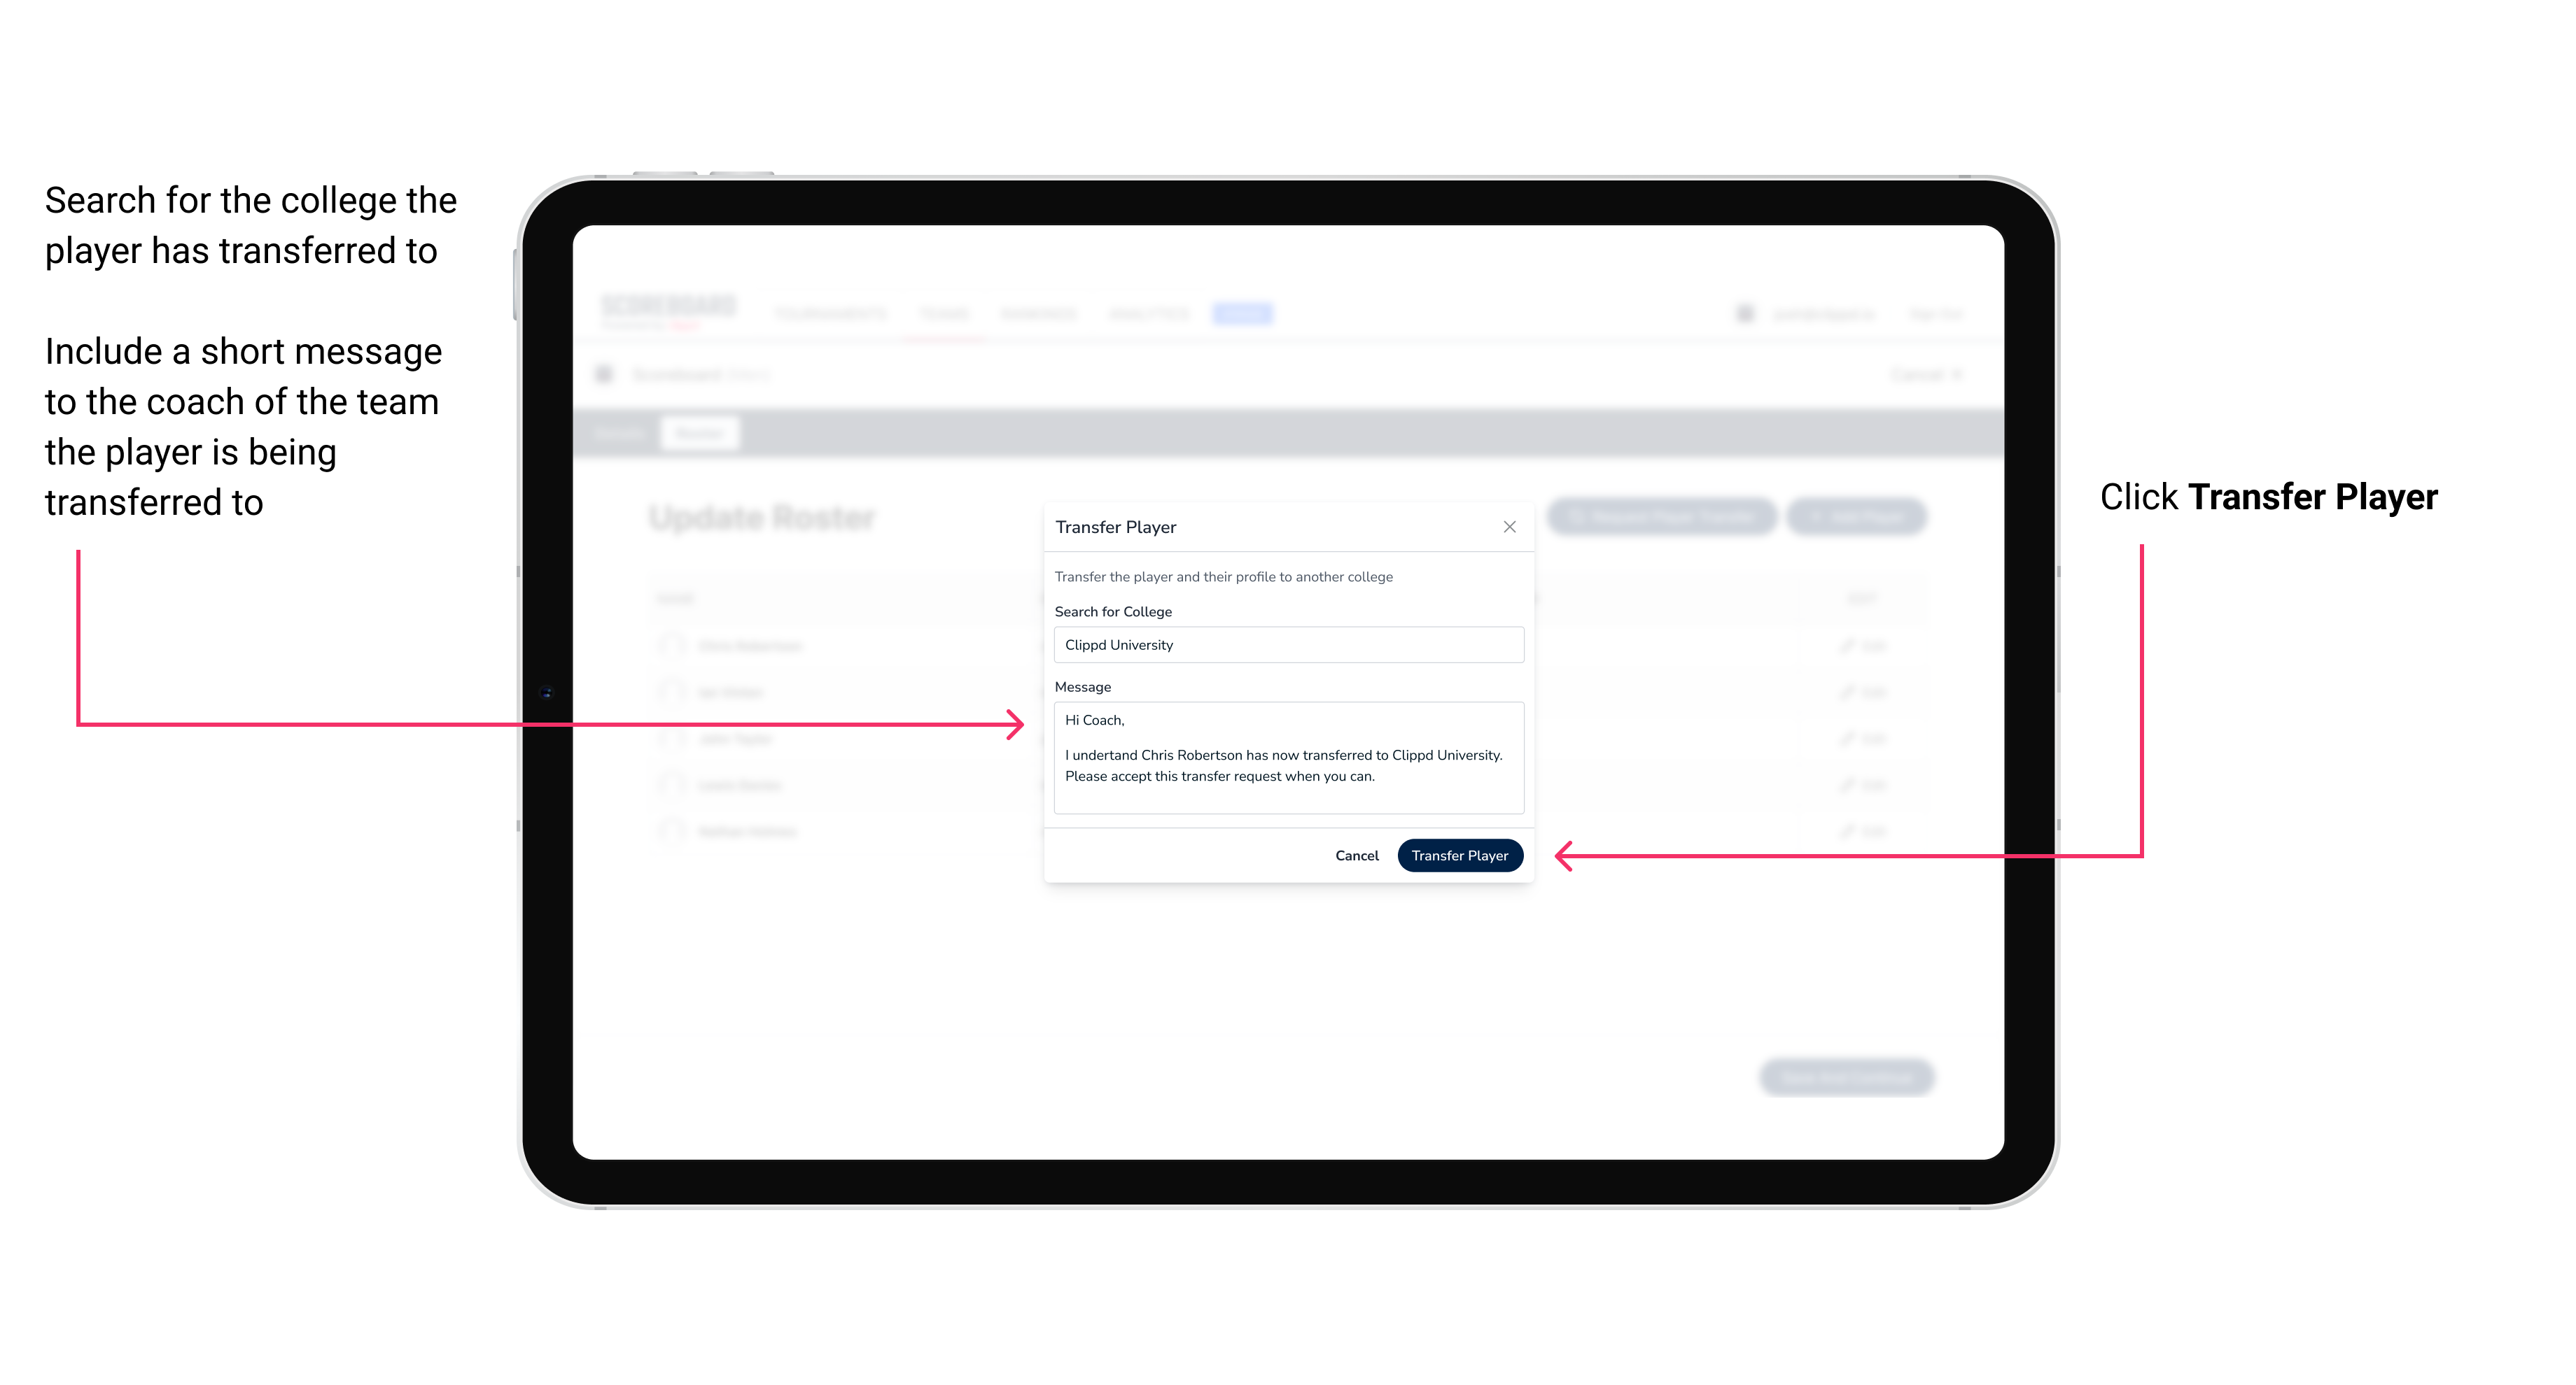Click the Search for College input field

pos(1284,645)
